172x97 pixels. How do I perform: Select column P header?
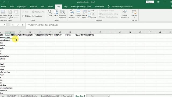(150, 32)
